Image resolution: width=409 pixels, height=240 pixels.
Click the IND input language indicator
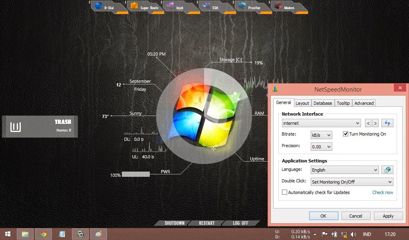pyautogui.click(x=367, y=234)
